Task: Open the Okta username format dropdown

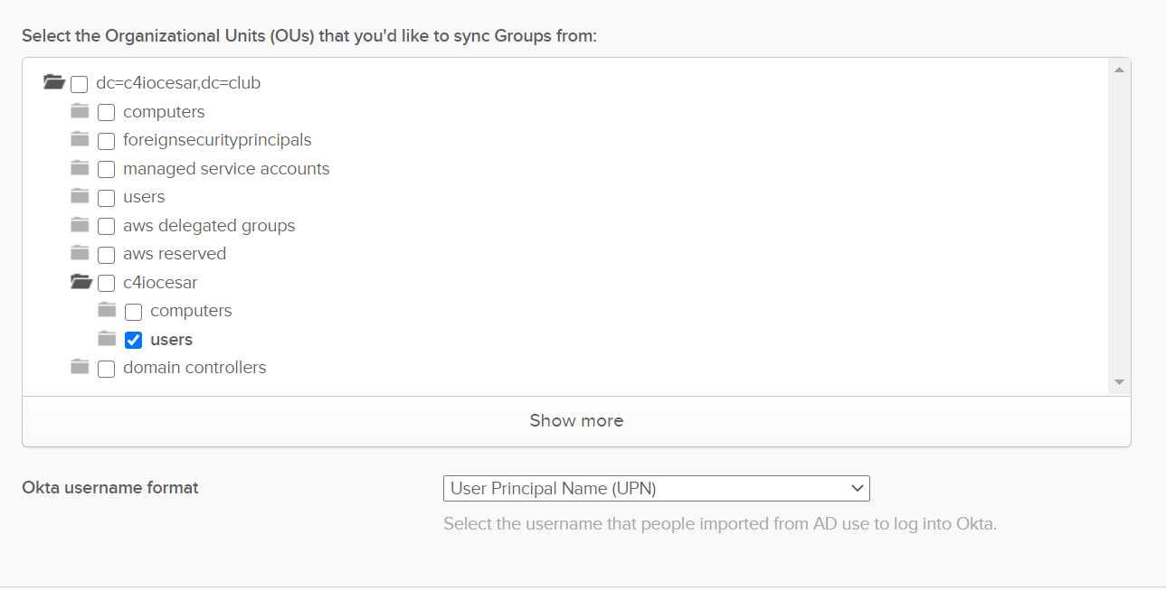Action: (x=656, y=489)
